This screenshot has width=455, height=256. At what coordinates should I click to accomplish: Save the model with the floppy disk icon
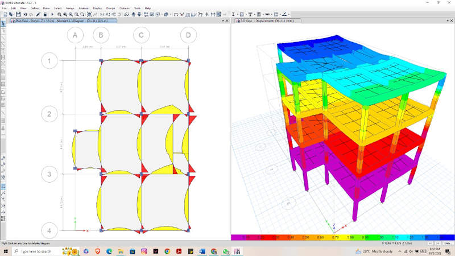point(18,14)
